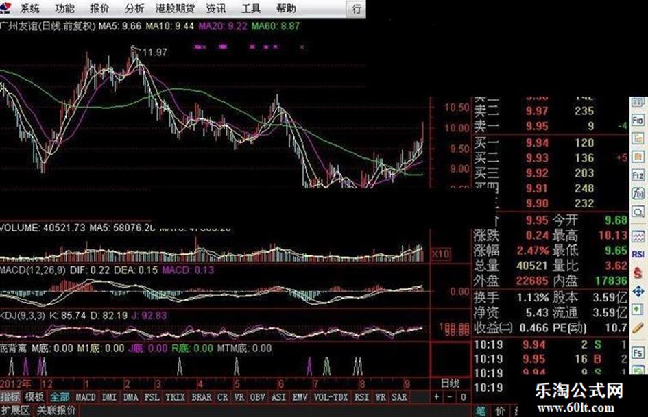648x417 pixels.
Task: Select the pencil drawing tool icon
Action: (638, 328)
